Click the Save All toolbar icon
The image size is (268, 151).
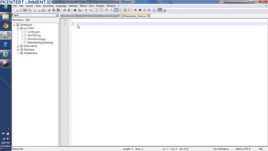click(x=30, y=10)
